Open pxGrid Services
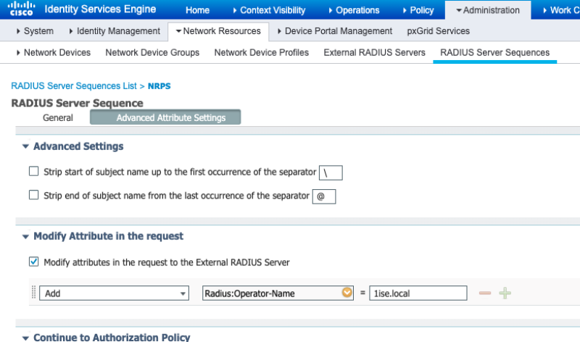This screenshot has width=580, height=342. [439, 31]
